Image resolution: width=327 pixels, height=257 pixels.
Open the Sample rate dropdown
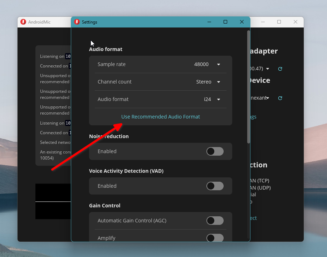(218, 64)
